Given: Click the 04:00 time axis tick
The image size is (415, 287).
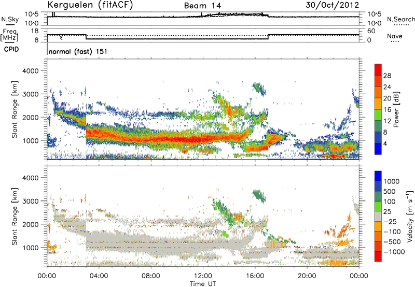Looking at the screenshot, I should 99,276.
